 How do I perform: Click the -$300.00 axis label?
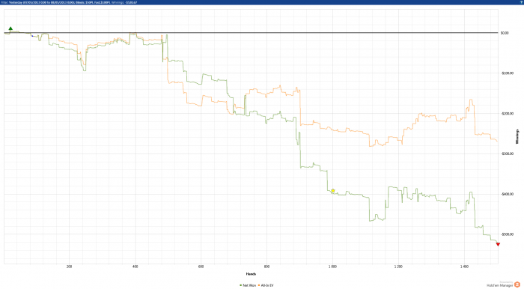click(507, 153)
